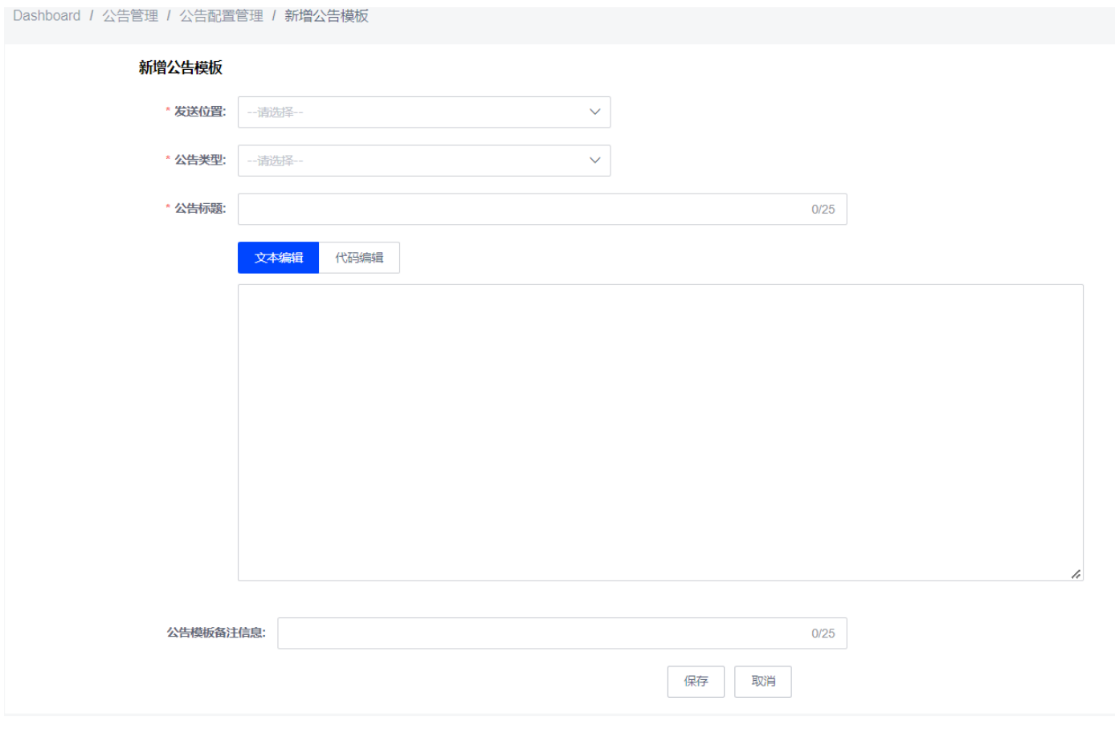Image resolution: width=1115 pixels, height=729 pixels.
Task: Open the 公告类型 dropdown
Action: click(x=423, y=161)
